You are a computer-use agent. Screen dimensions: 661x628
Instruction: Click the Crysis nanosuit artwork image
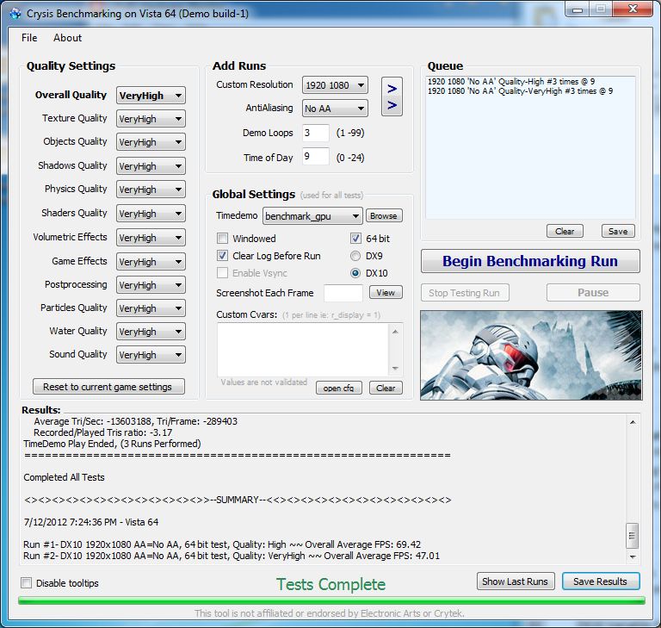tap(531, 356)
